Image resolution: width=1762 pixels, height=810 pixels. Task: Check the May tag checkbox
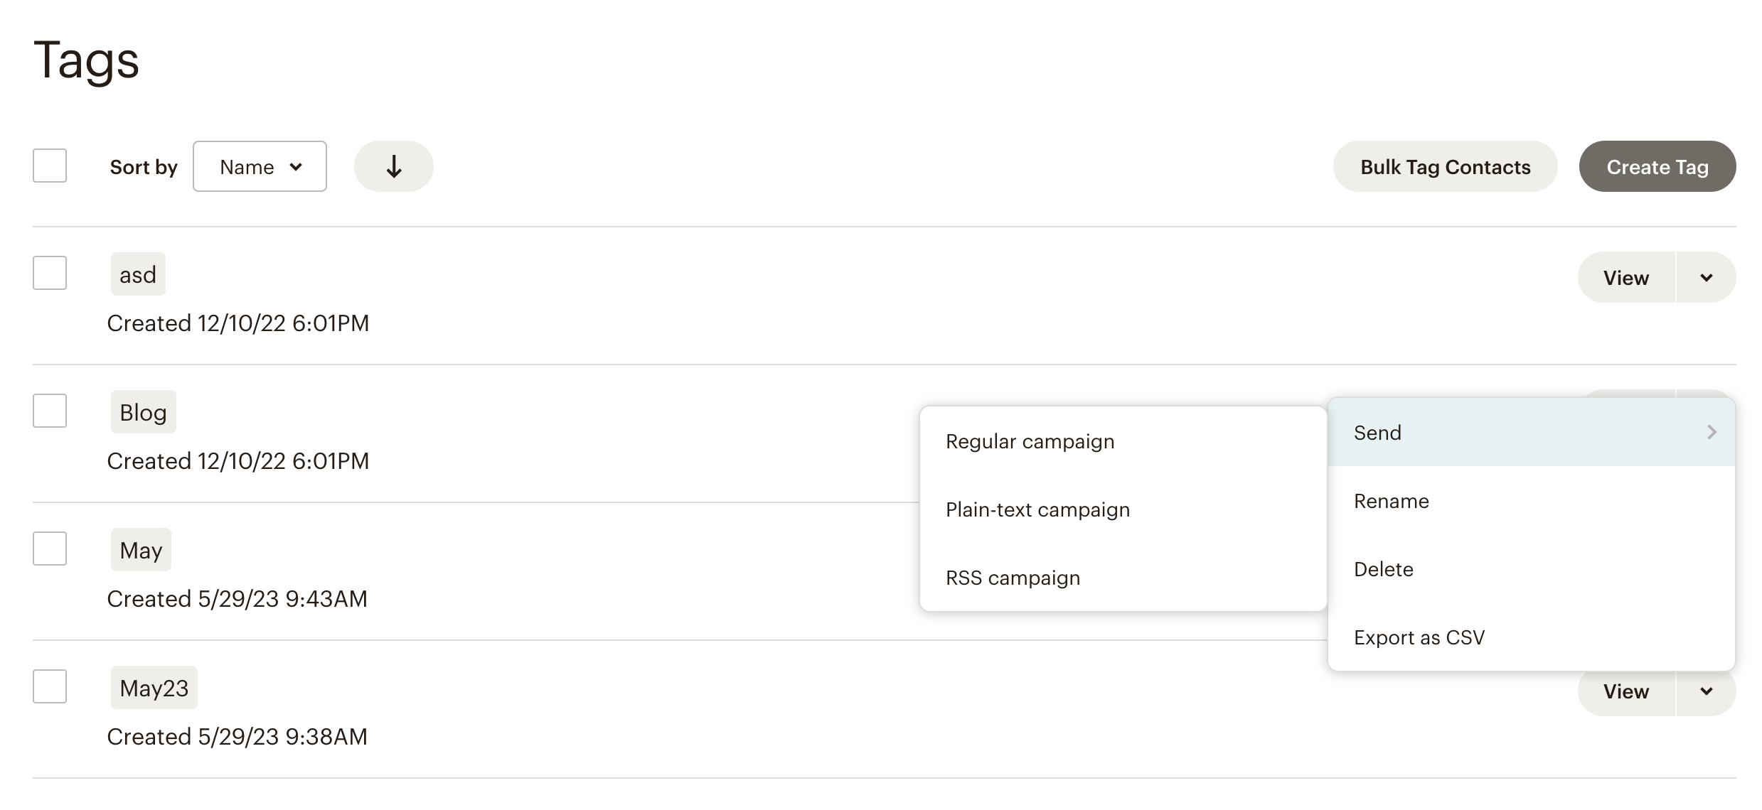click(50, 549)
